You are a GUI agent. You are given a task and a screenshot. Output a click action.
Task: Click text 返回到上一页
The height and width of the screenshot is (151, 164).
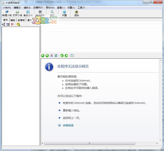coord(71,118)
